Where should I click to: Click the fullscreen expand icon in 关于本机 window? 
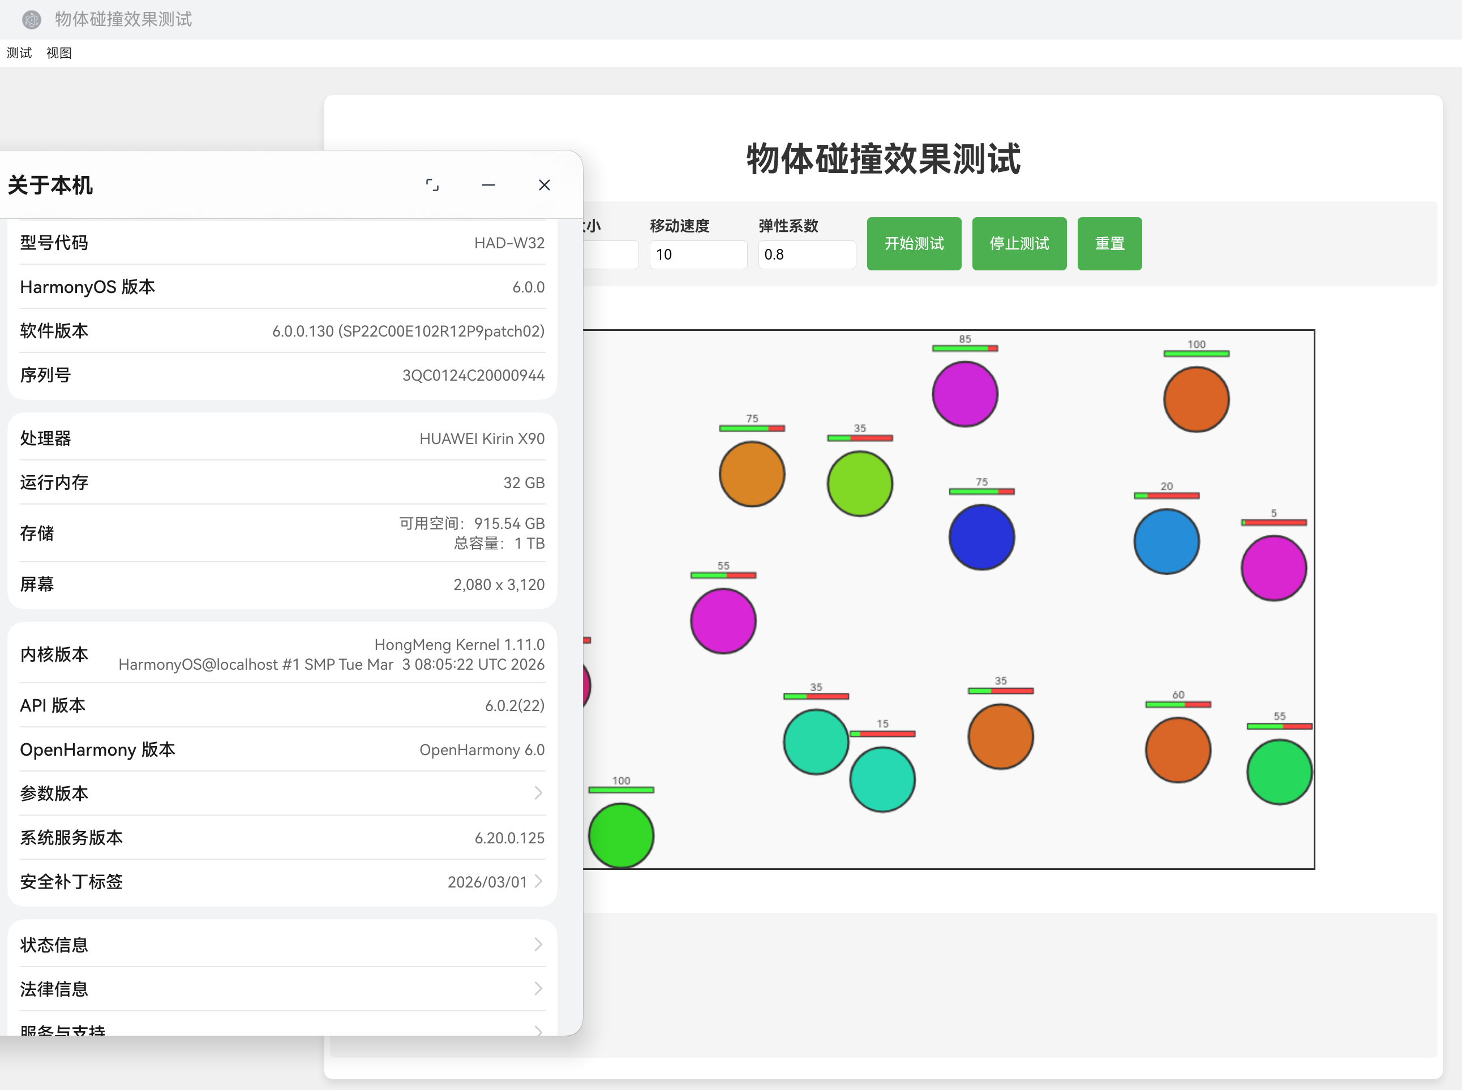tap(432, 186)
